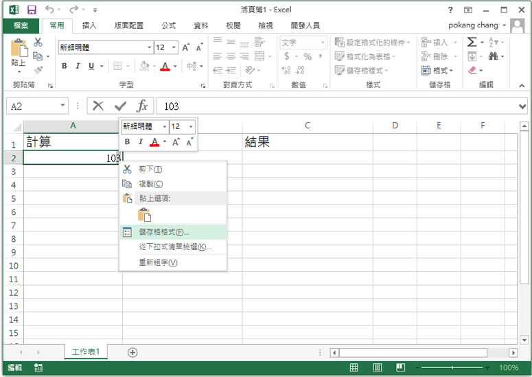Screen dimensions: 532x377
Task: Cancel the formula bar entry with X
Action: (x=98, y=106)
